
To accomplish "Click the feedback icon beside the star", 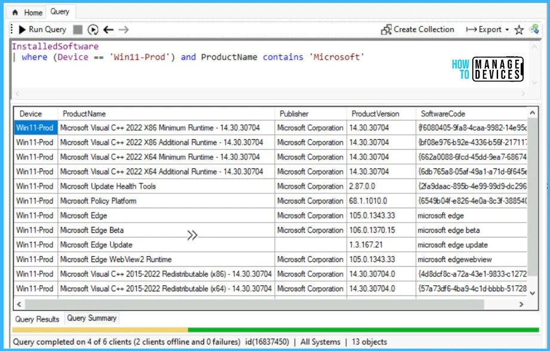I will [534, 29].
